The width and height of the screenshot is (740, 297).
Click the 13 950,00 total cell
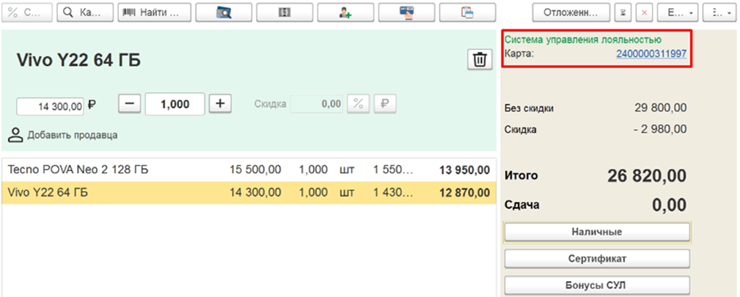(464, 170)
